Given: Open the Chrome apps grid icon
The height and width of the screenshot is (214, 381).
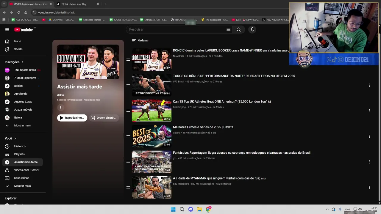Looking at the screenshot, I should click(x=4, y=20).
